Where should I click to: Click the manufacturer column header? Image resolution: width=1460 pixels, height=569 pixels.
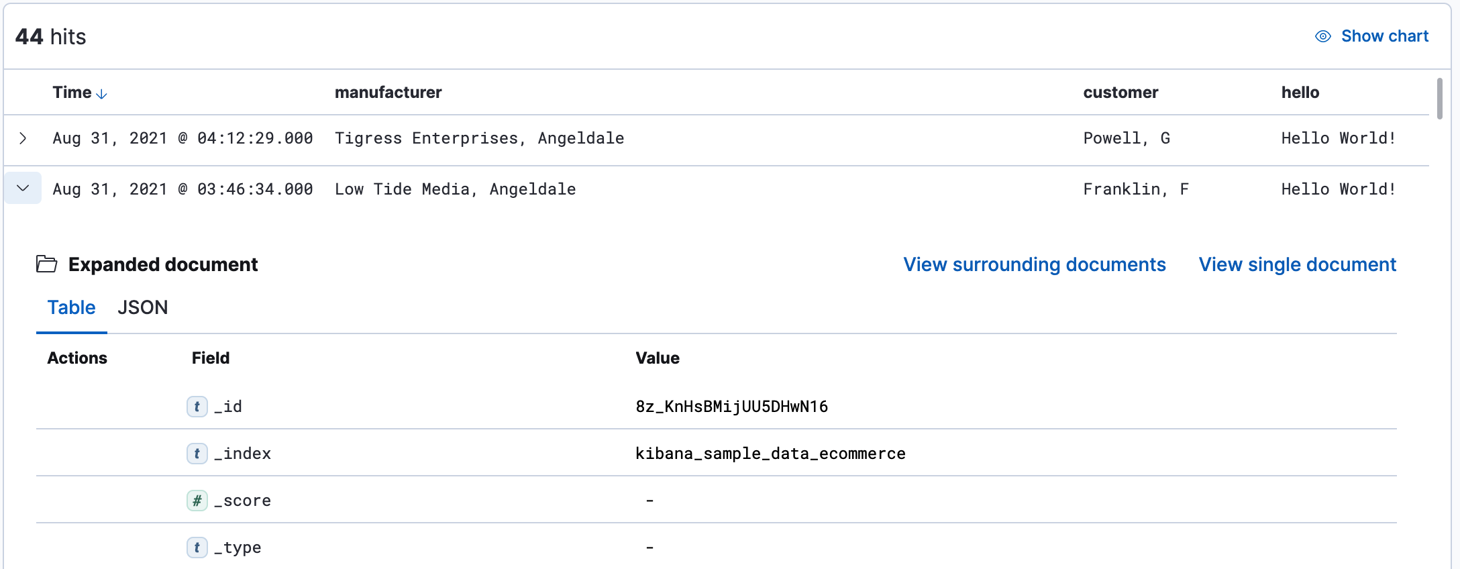[x=388, y=93]
